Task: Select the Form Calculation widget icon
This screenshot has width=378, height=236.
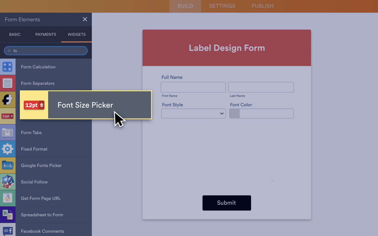Action: pos(8,67)
